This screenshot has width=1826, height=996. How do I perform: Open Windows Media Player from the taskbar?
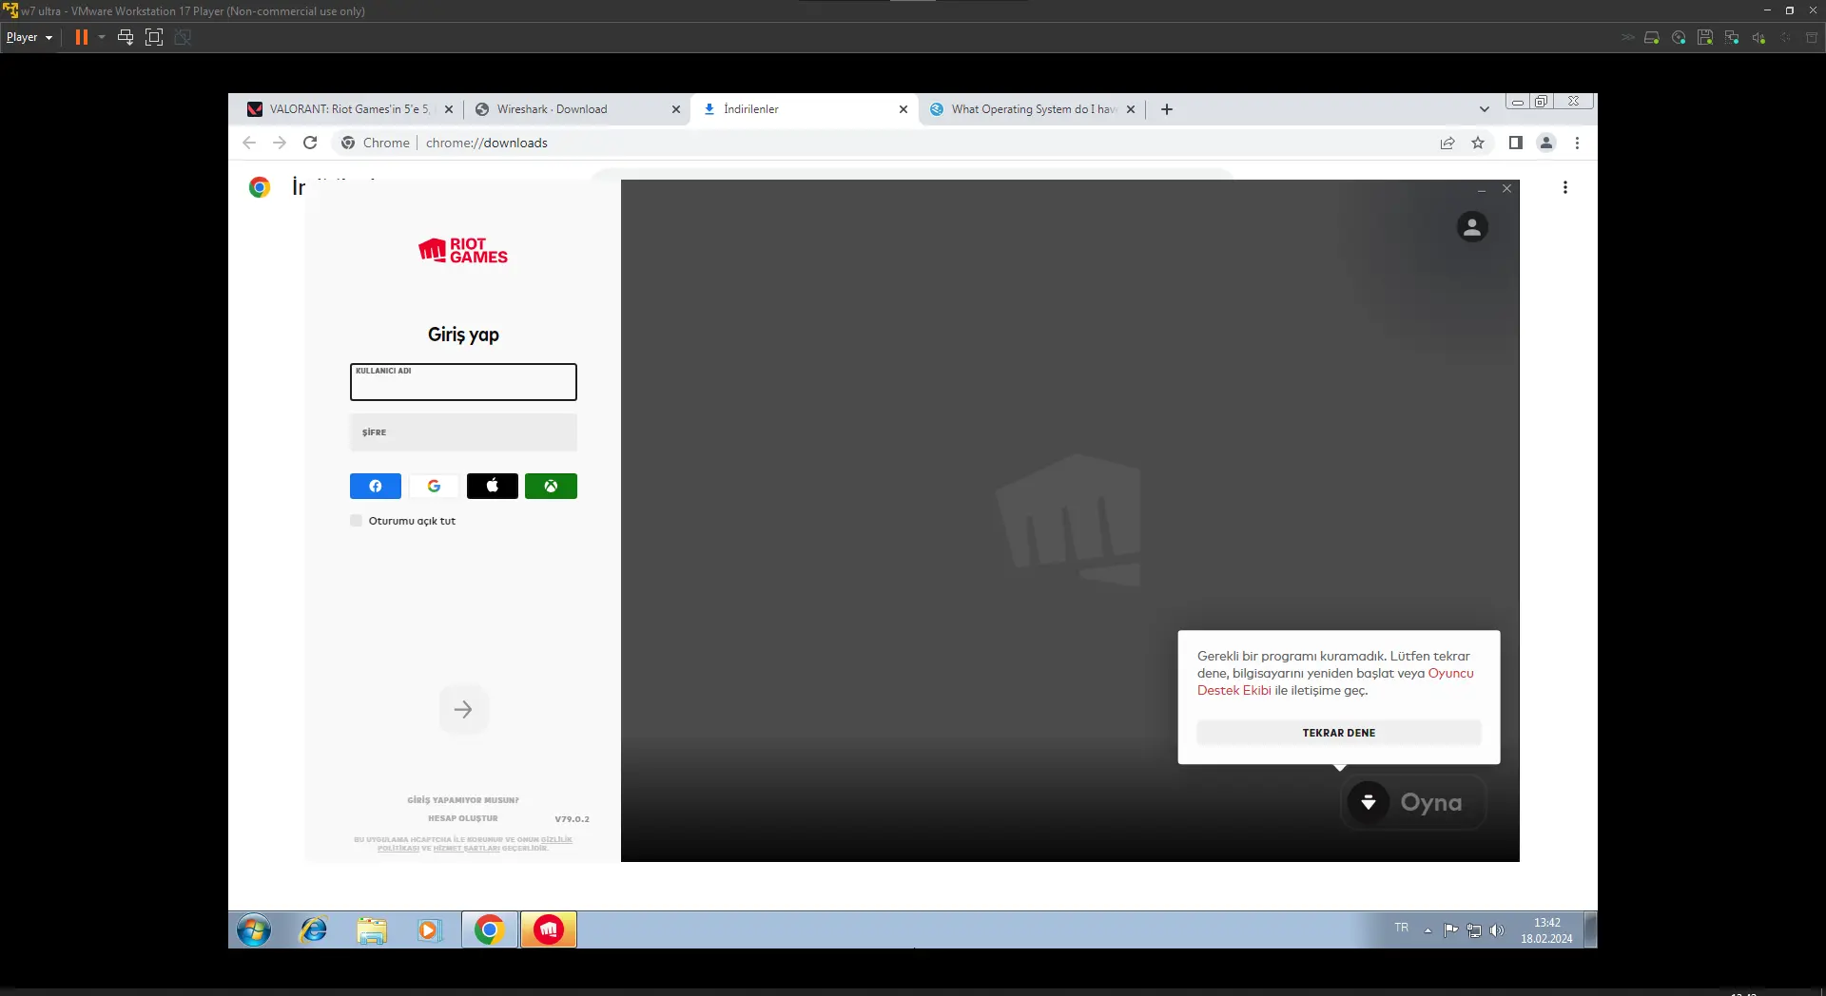(x=430, y=929)
